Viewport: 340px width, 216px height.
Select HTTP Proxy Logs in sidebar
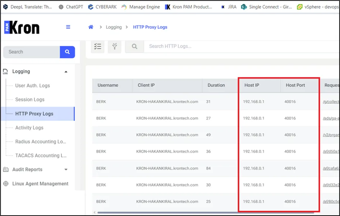[37, 114]
